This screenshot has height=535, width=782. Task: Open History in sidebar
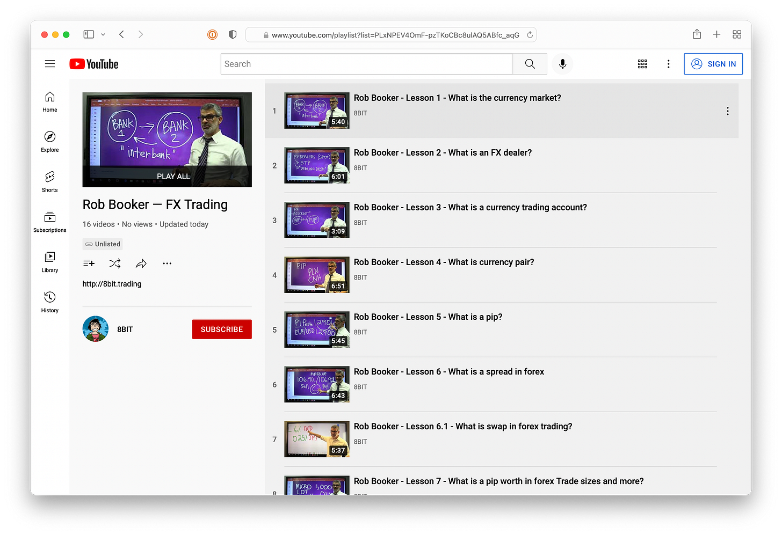[50, 303]
